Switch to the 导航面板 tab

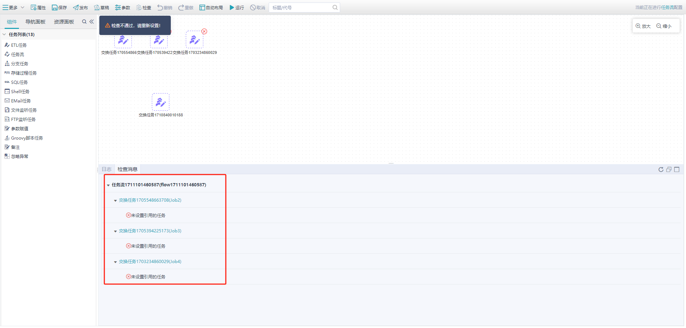coord(35,22)
